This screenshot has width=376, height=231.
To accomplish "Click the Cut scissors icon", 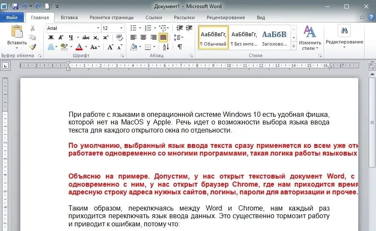I will (33, 28).
